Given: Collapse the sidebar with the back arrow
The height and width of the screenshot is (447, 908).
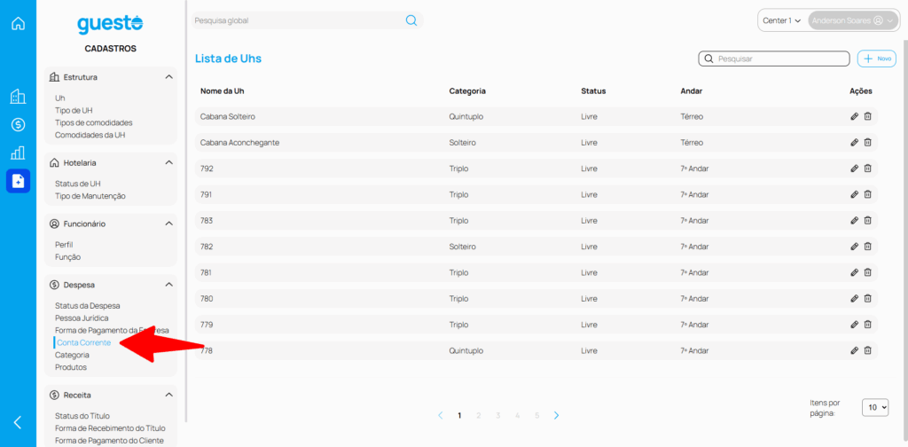Looking at the screenshot, I should 18,422.
